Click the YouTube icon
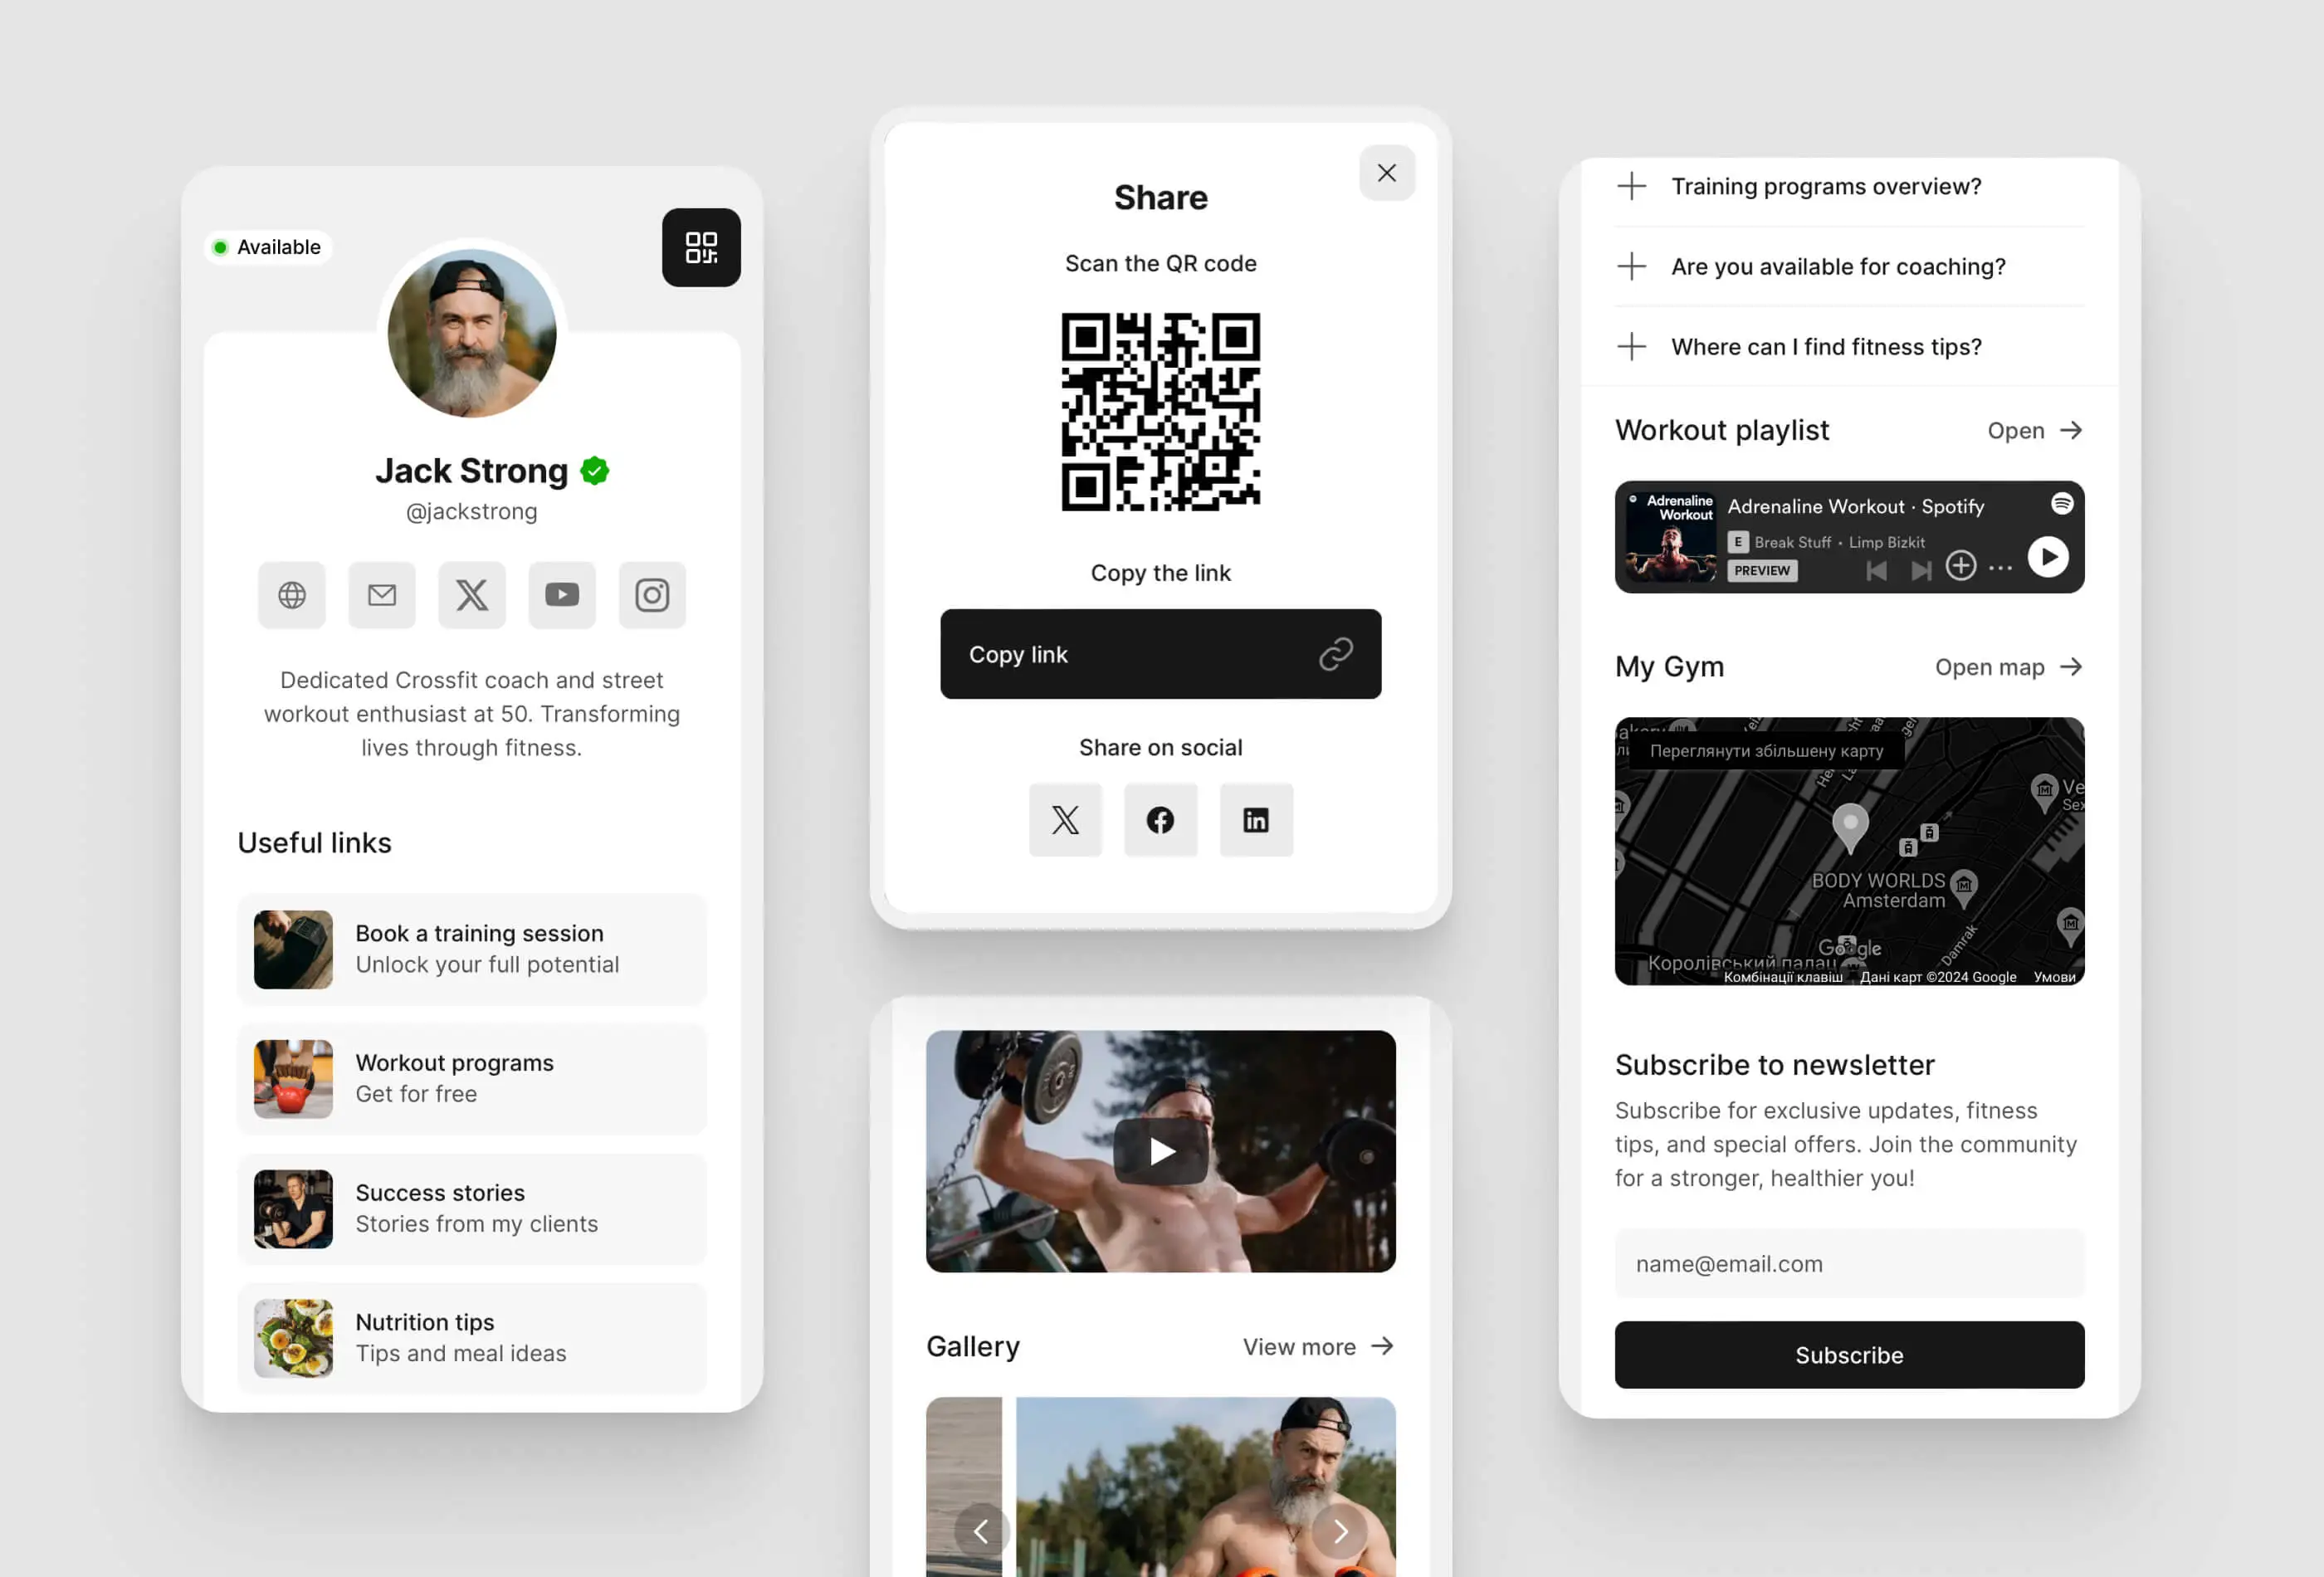 (561, 595)
